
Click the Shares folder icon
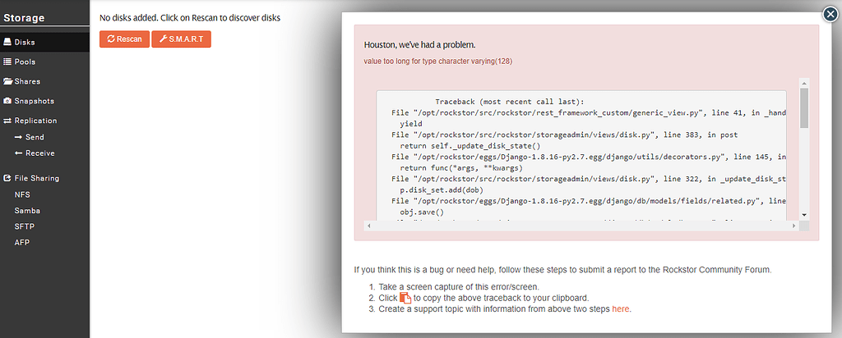(x=8, y=81)
